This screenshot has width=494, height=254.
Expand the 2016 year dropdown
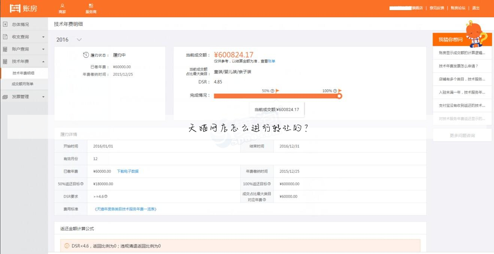pyautogui.click(x=79, y=40)
